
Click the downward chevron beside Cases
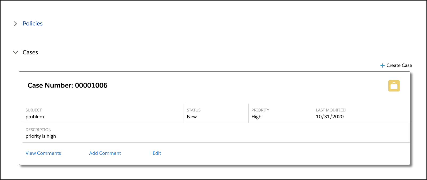pyautogui.click(x=15, y=52)
